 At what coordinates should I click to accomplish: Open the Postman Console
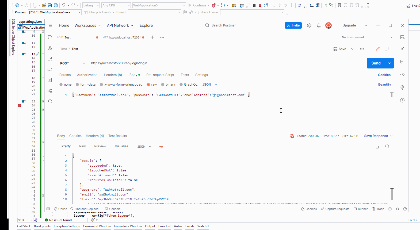click(x=113, y=209)
